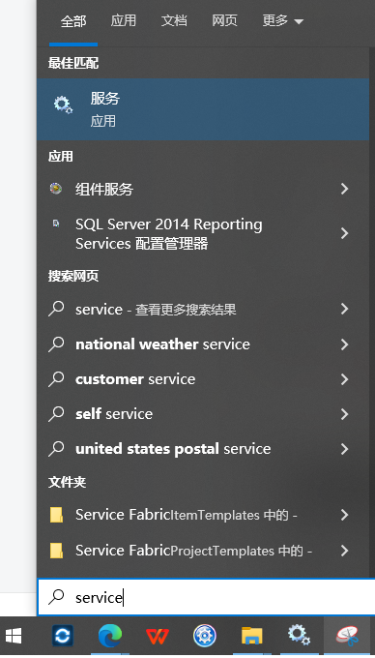This screenshot has width=375, height=658.
Task: Expand chevron of service 查看更多搜索结果
Action: click(x=344, y=310)
